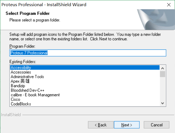Click the scrollbar track below the thumb
Viewport: 175px width, 133px height.
click(162, 89)
